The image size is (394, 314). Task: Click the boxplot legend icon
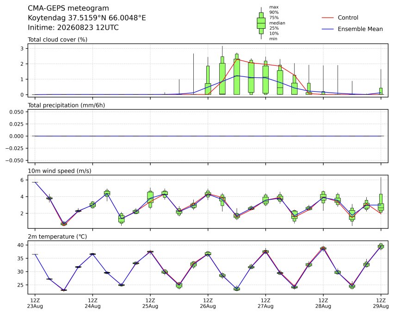click(261, 23)
